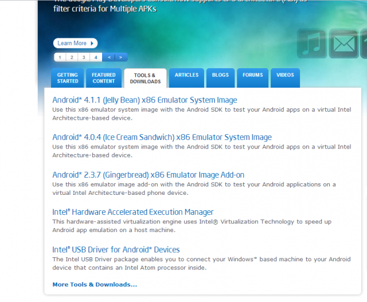Click the 'Intel USB Driver package enables' description
The height and width of the screenshot is (302, 367).
201,264
